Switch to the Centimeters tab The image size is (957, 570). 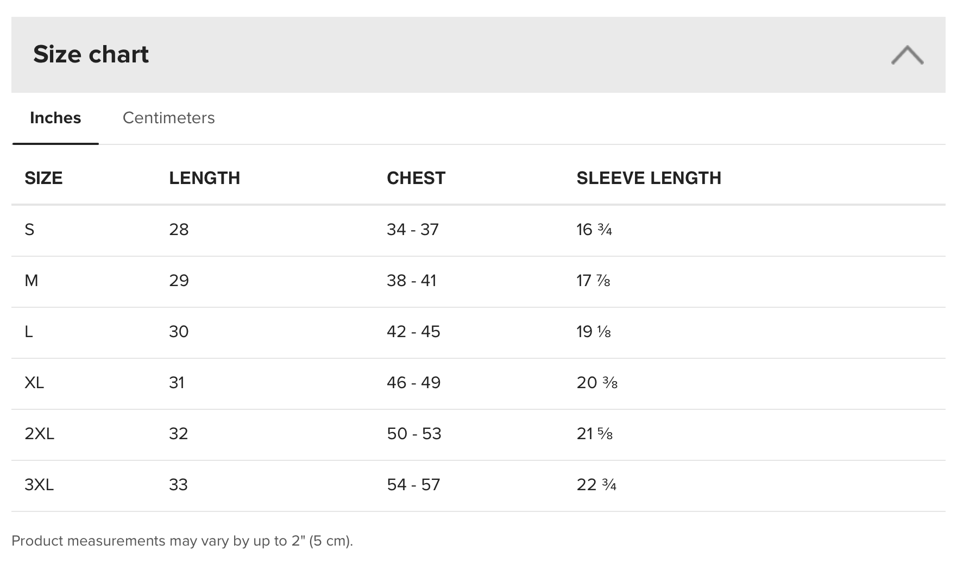tap(168, 118)
